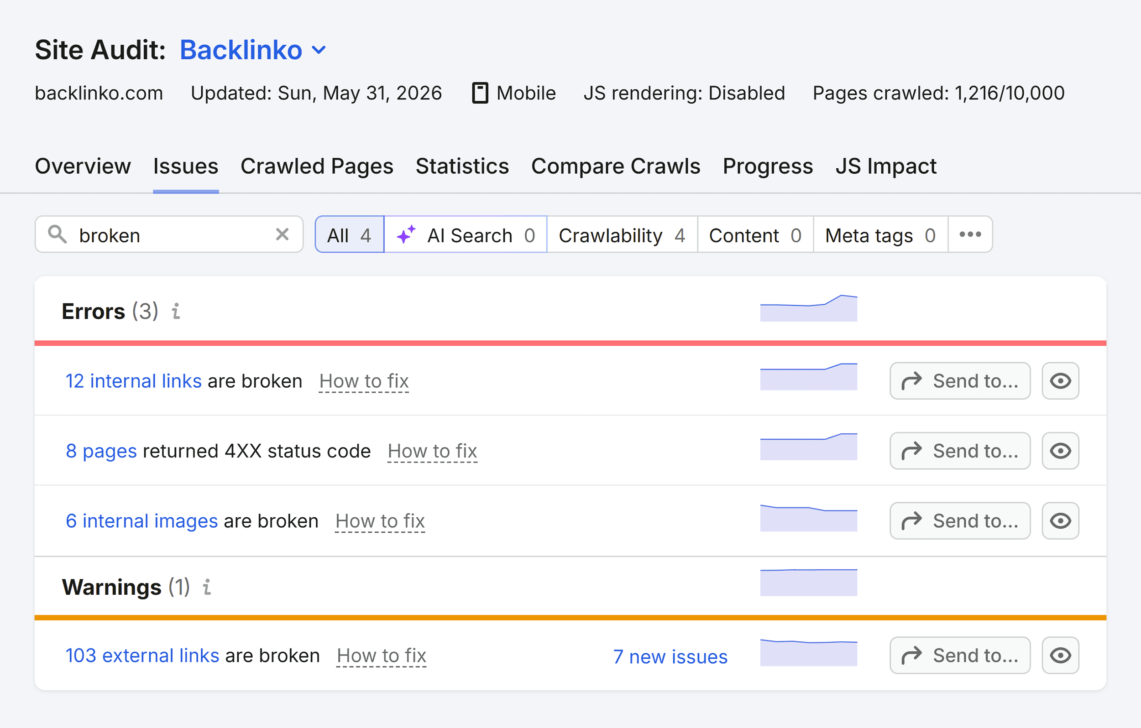Viewport: 1141px width, 728px height.
Task: Open the '12 internal links' issue
Action: (134, 381)
